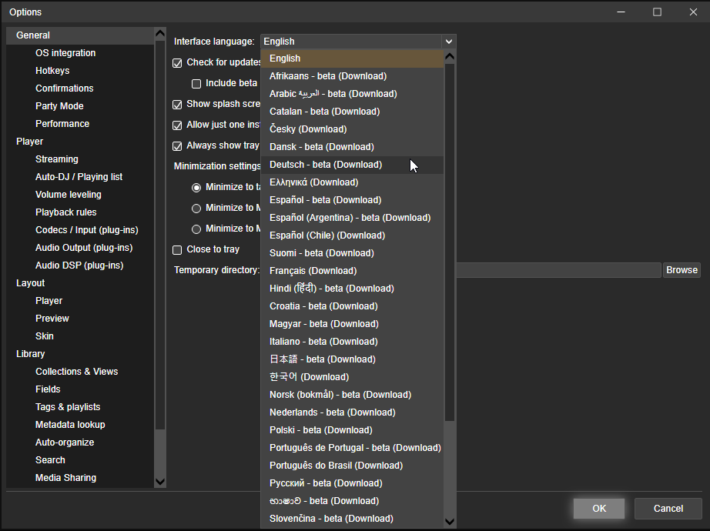Choose the third Minimize to radio option
The image size is (710, 531).
pyautogui.click(x=196, y=229)
